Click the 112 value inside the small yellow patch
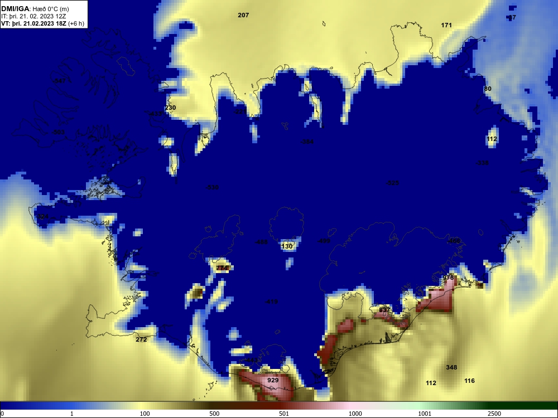This screenshot has width=558, height=418. 492,139
